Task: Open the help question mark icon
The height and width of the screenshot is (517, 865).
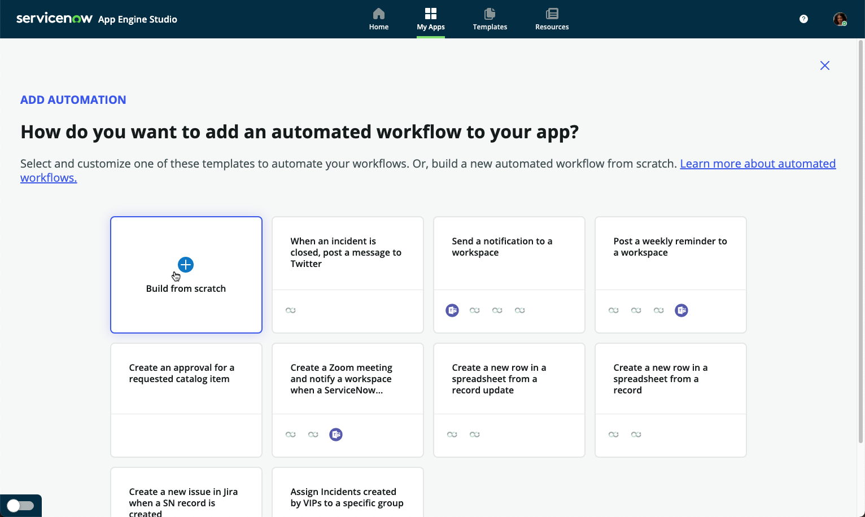Action: click(x=803, y=19)
